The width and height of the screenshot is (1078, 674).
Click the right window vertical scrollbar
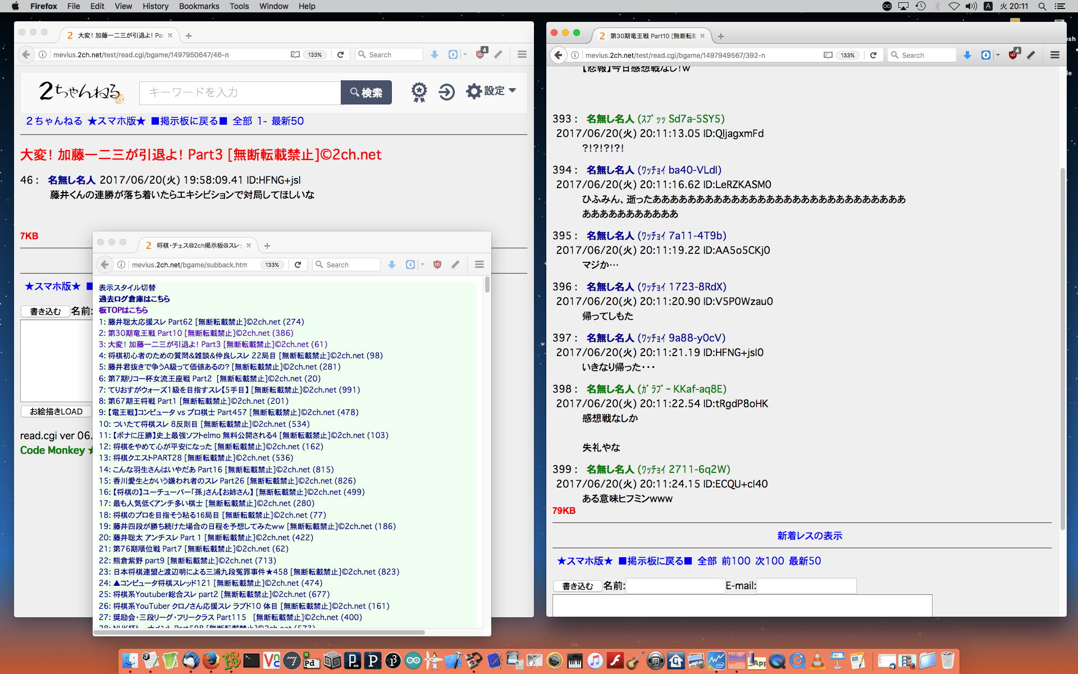click(1062, 348)
